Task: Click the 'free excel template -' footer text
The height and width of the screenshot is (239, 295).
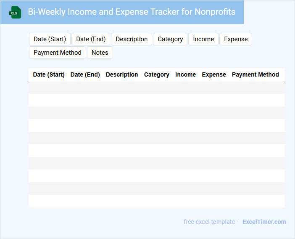Action: tap(211, 222)
